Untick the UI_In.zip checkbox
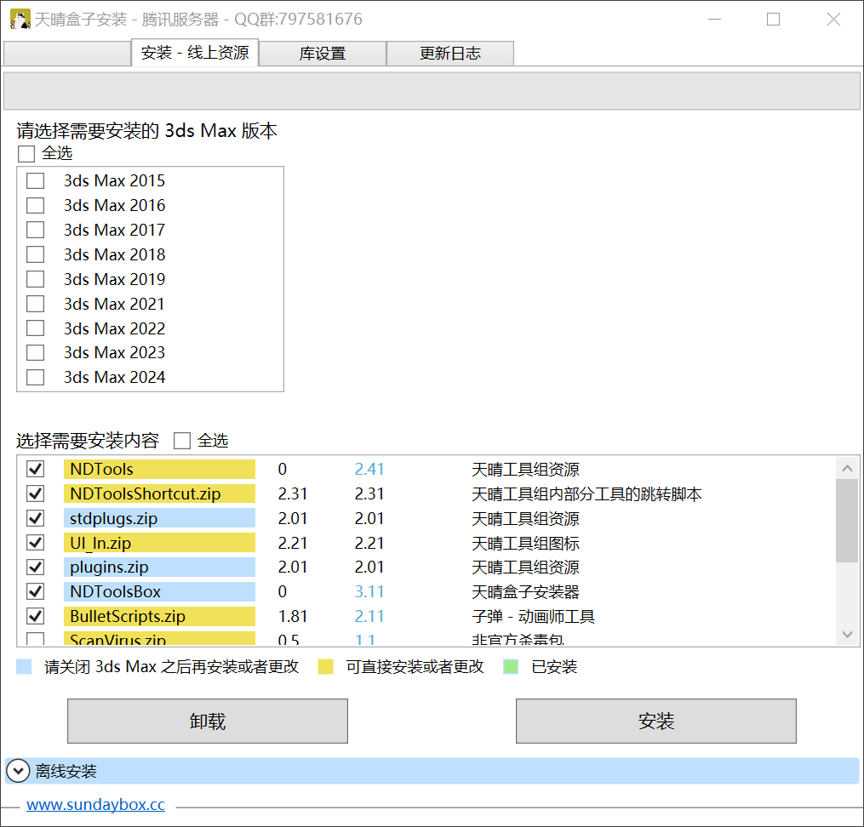The width and height of the screenshot is (864, 827). point(35,543)
